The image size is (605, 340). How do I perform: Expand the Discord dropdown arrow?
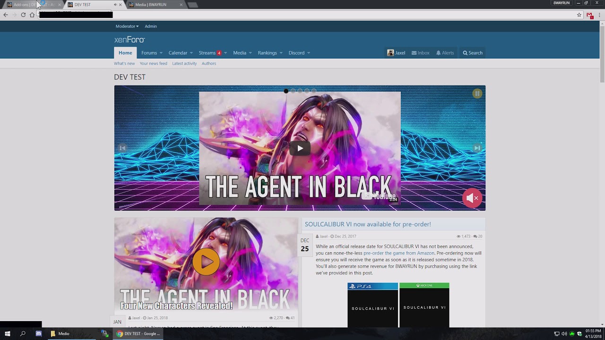pyautogui.click(x=309, y=53)
